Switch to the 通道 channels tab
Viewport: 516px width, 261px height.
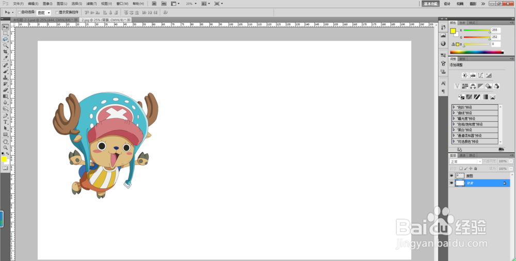pos(462,155)
